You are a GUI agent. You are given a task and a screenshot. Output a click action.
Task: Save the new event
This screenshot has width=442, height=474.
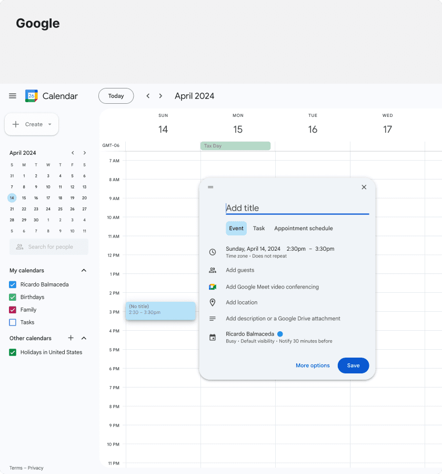tap(353, 366)
